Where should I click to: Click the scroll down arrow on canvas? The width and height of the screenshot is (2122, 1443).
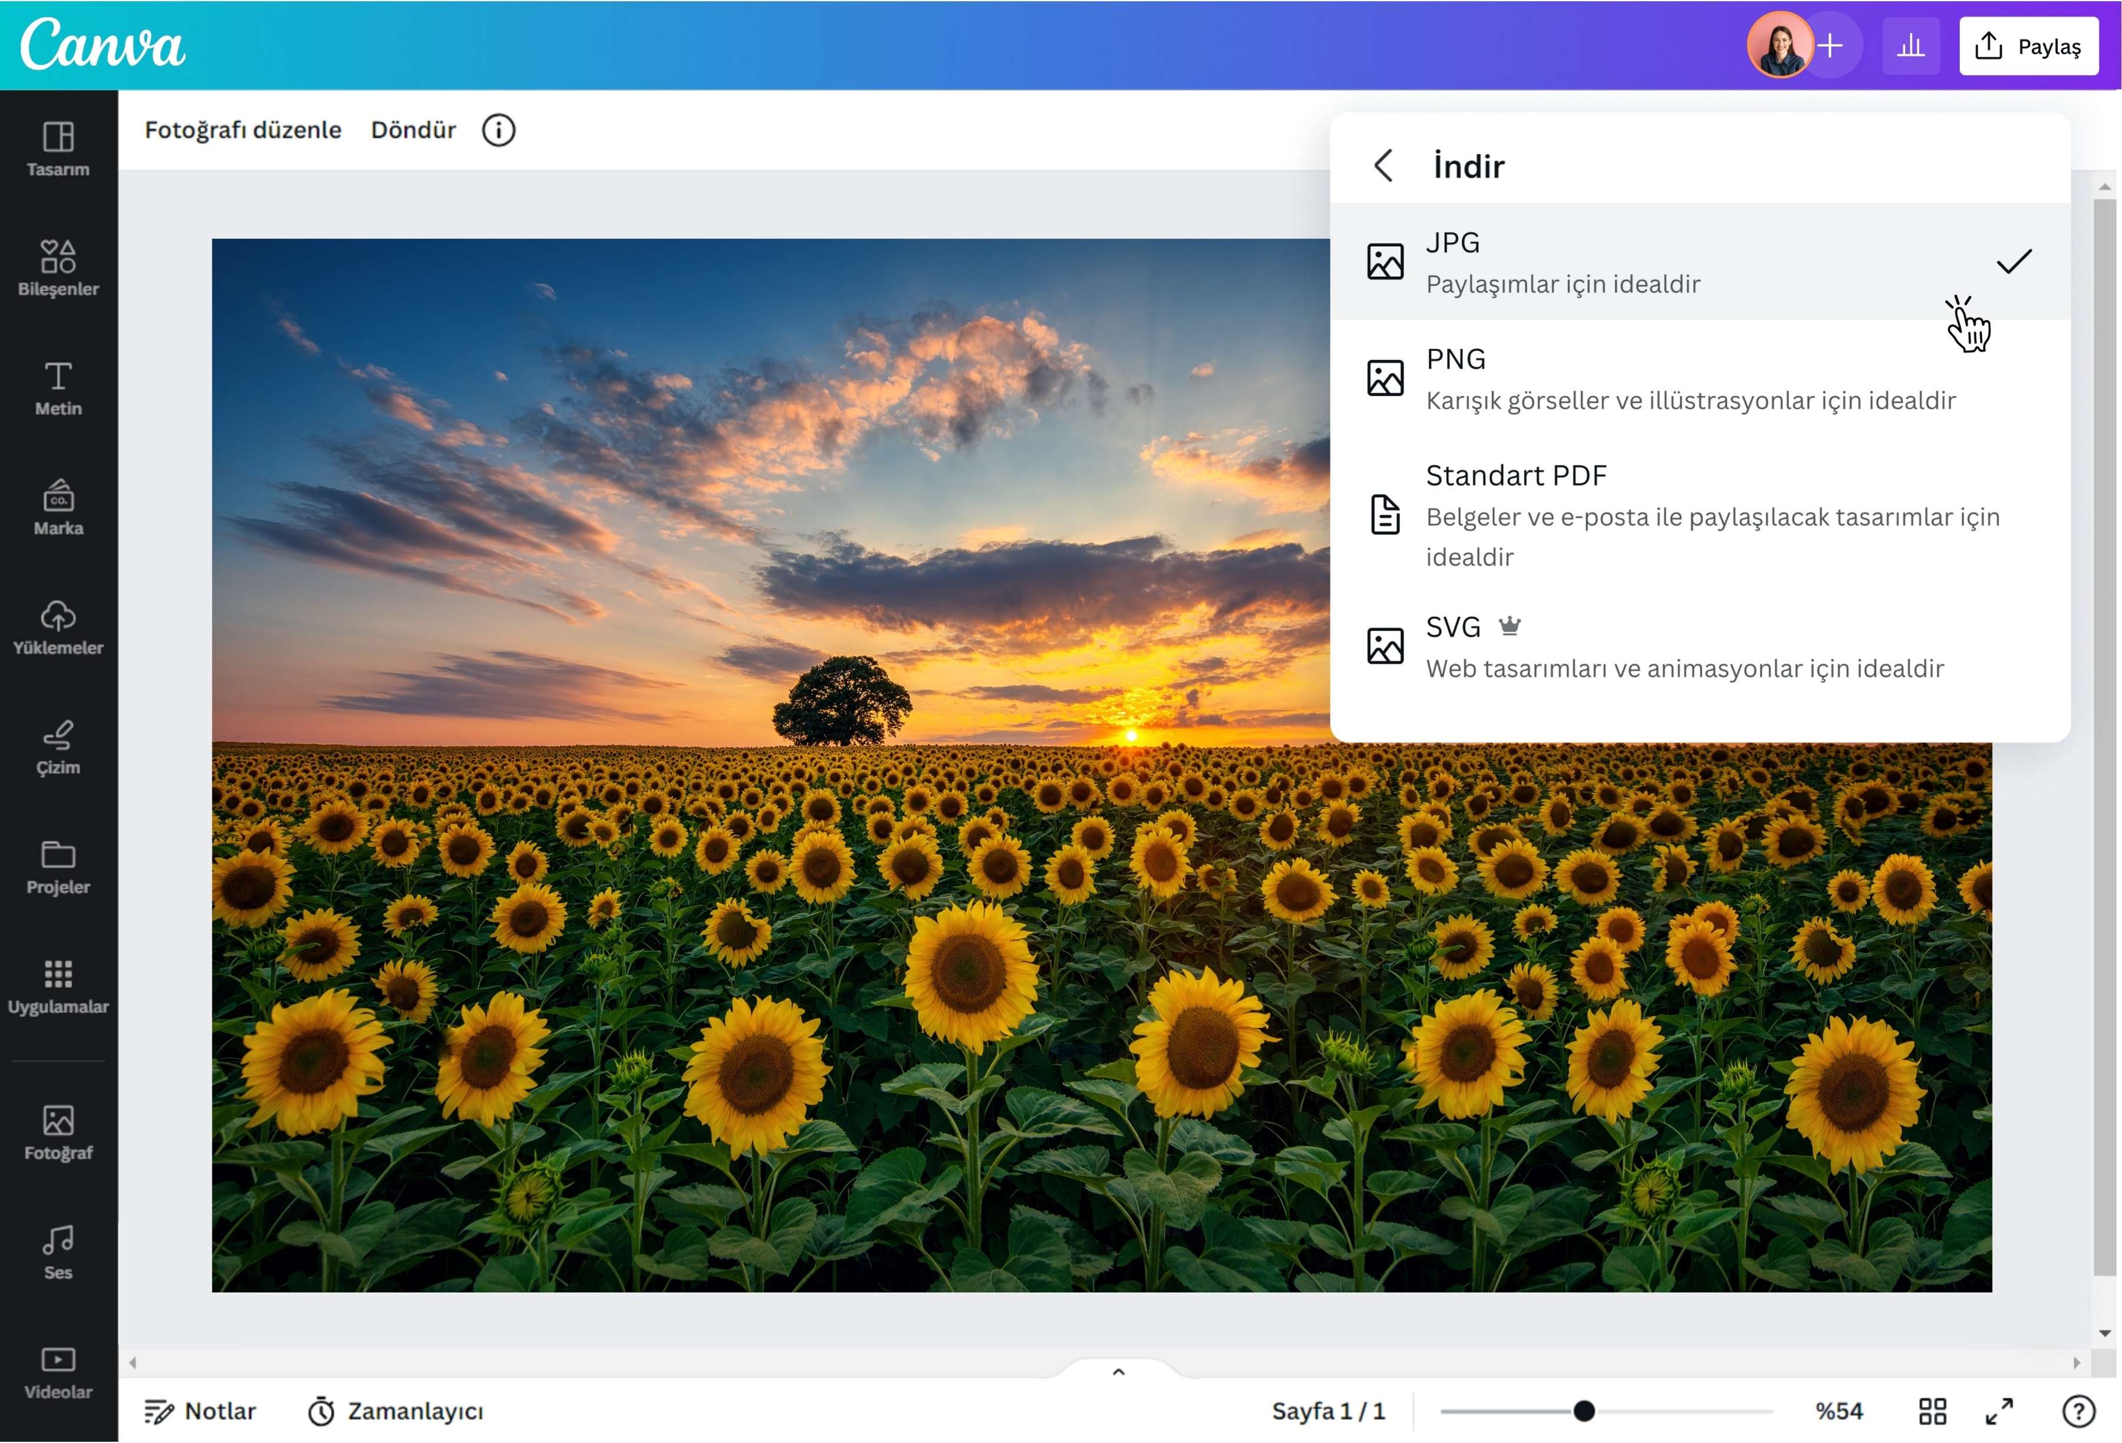coord(2105,1333)
